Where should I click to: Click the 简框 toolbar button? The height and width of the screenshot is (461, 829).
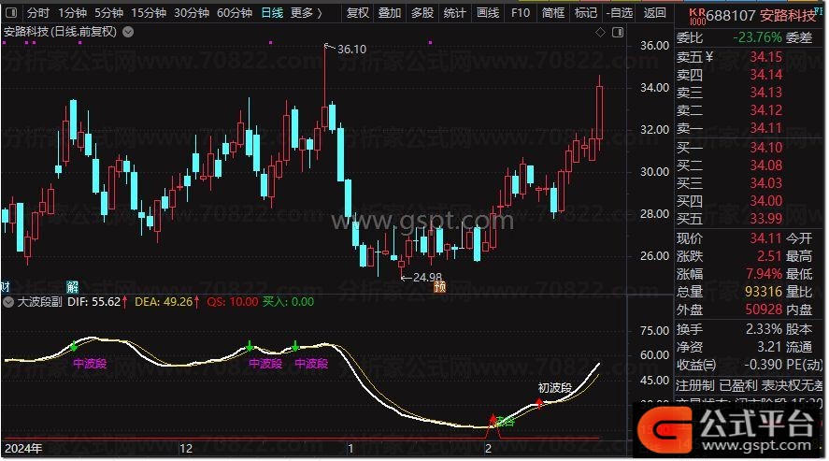coord(553,12)
